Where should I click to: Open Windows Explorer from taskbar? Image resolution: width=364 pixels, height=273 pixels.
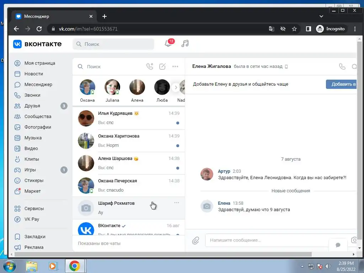(x=32, y=266)
